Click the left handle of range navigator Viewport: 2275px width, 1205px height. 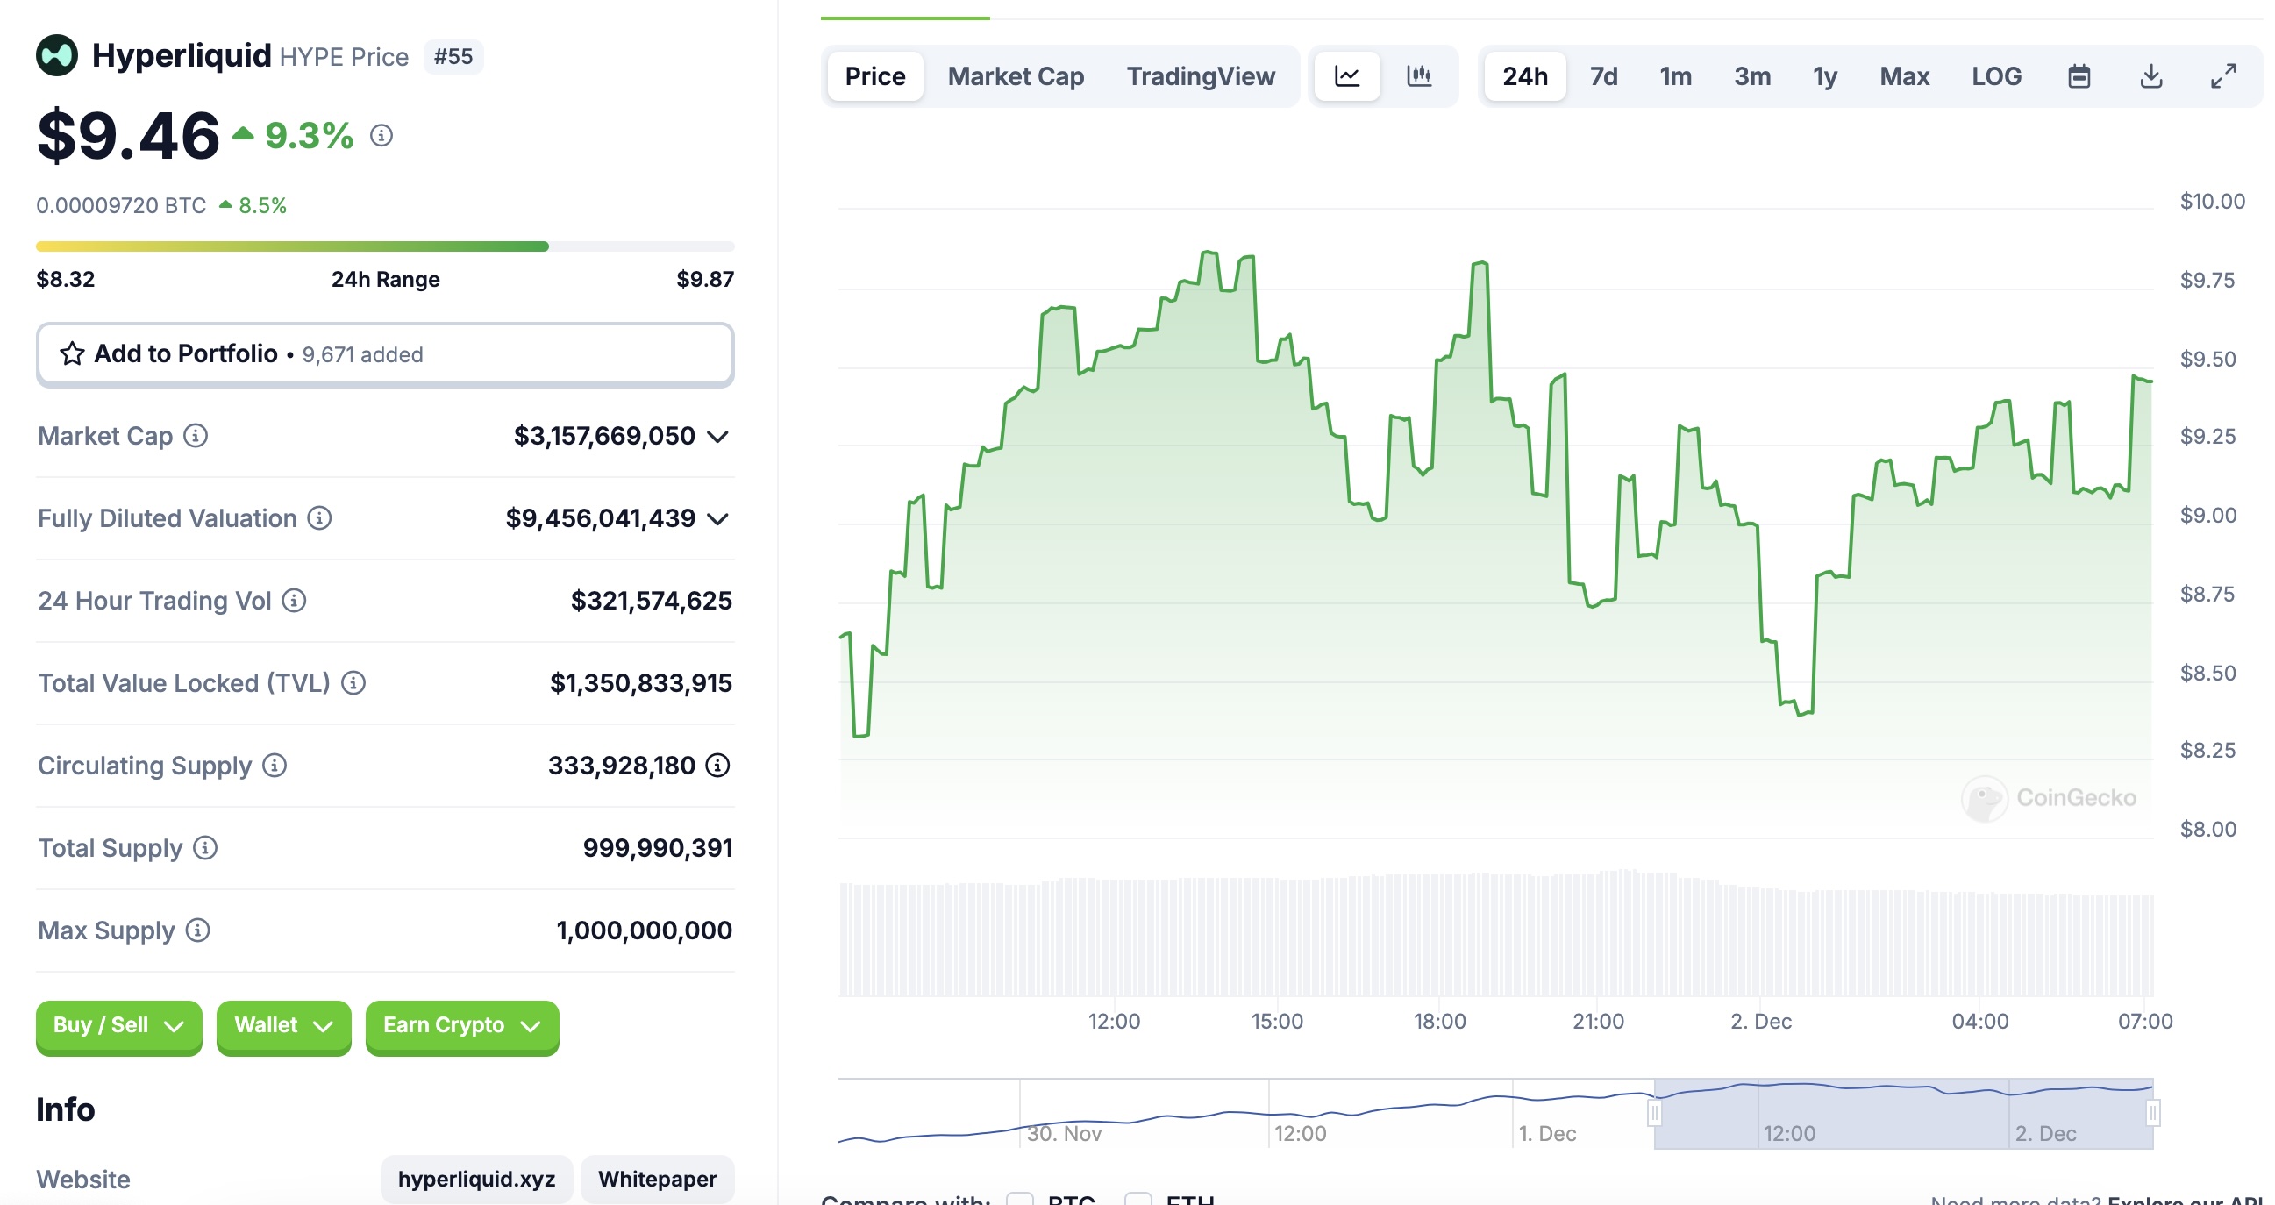(x=1654, y=1112)
